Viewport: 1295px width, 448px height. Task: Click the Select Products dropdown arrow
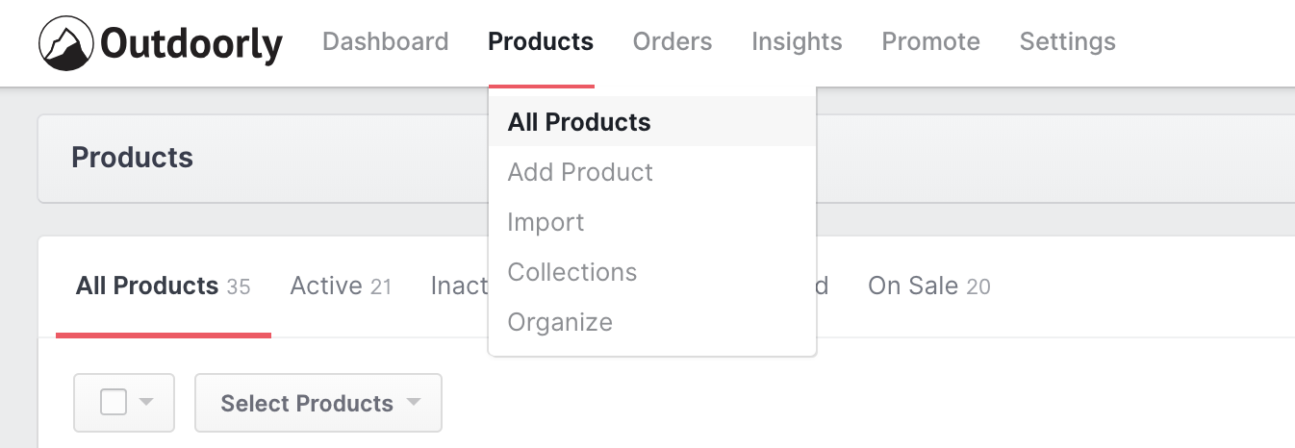coord(414,402)
